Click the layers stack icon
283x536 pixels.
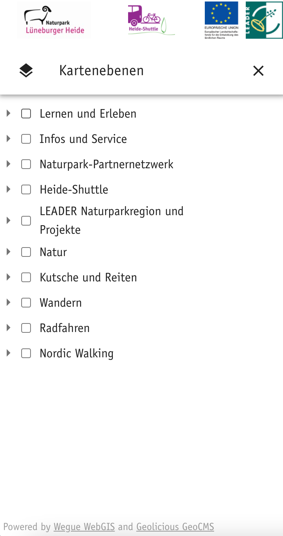pos(26,71)
